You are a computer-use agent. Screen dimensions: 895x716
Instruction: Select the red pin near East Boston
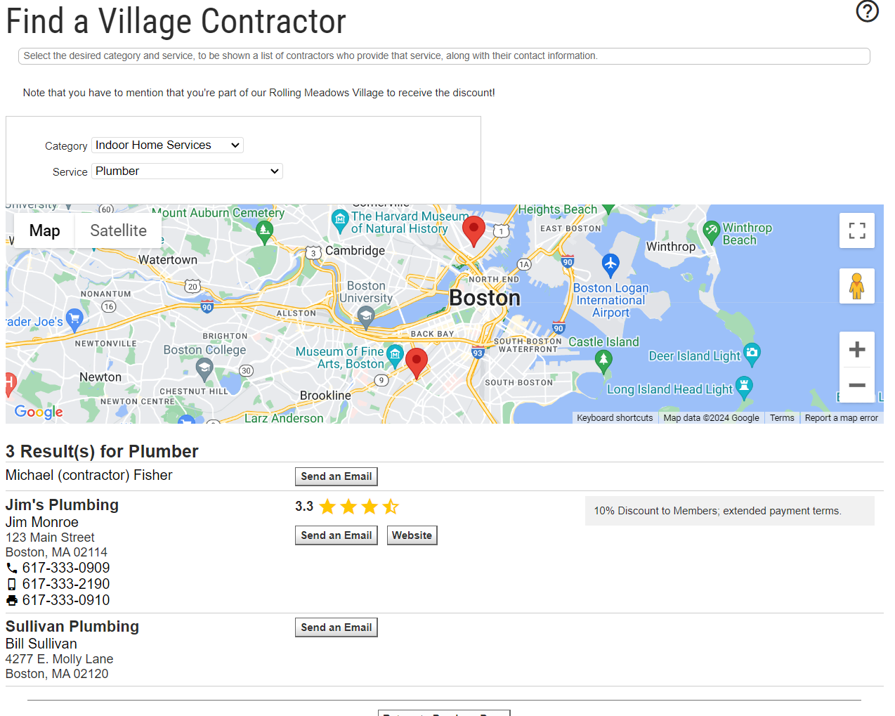474,231
